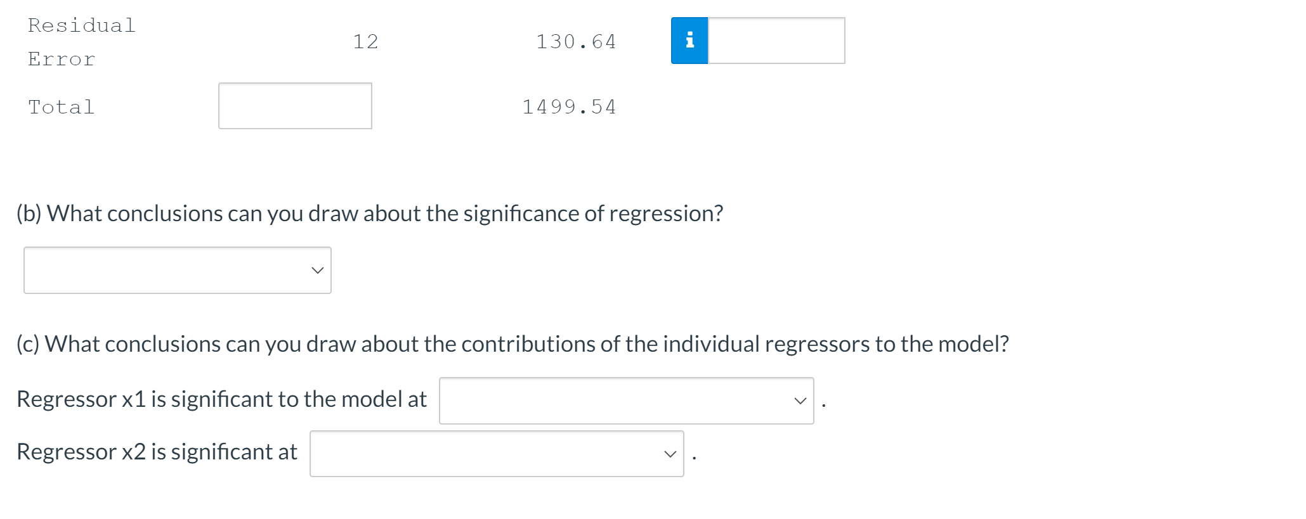Click the chevron arrow on the x1 dropdown
Image resolution: width=1306 pixels, height=519 pixels.
click(800, 401)
